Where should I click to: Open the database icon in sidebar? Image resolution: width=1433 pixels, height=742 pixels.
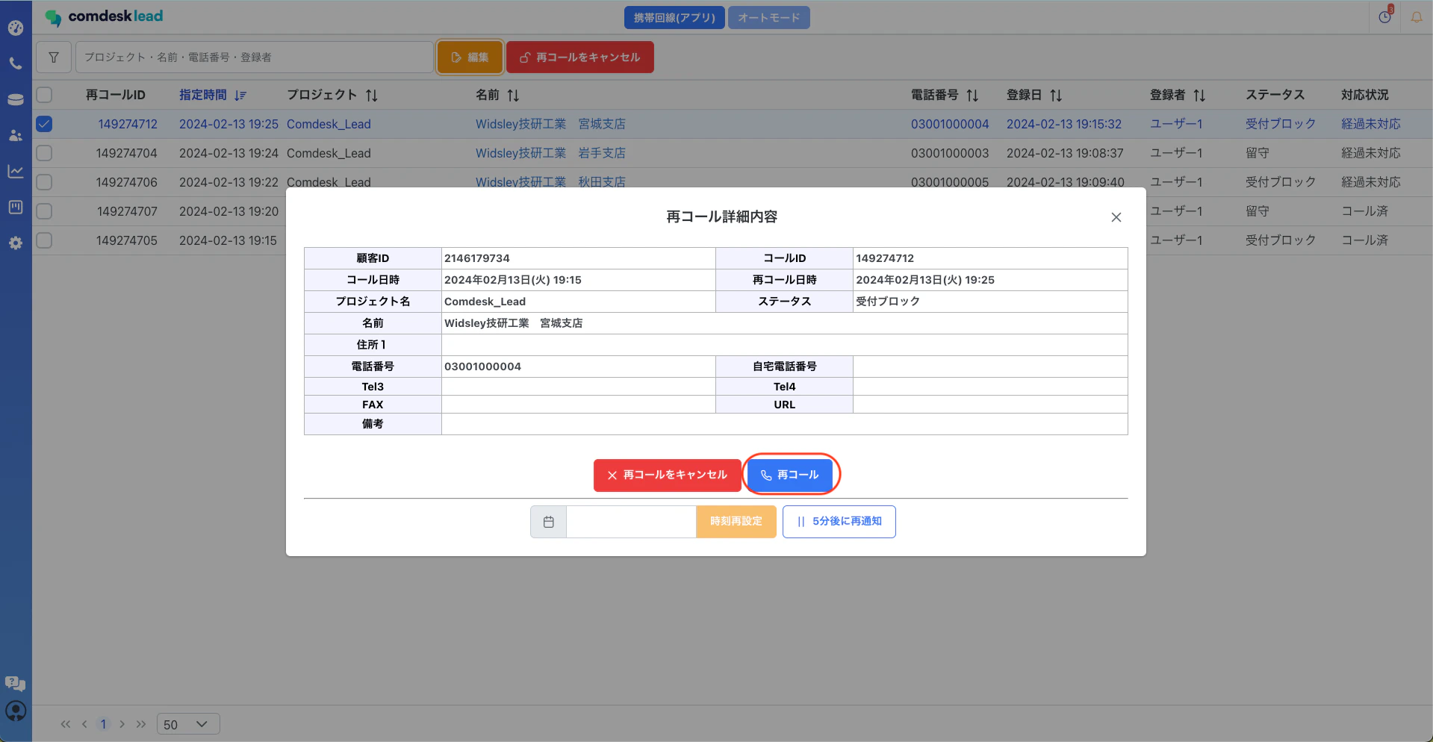pyautogui.click(x=16, y=100)
